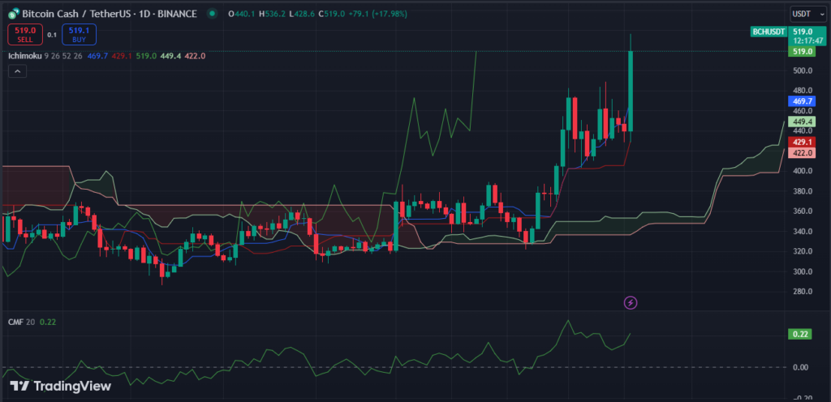The height and width of the screenshot is (402, 831).
Task: Click the 519.1 BUY button
Action: click(x=79, y=34)
